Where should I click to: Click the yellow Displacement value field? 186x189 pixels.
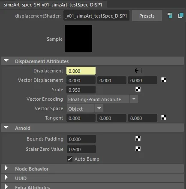click(81, 71)
